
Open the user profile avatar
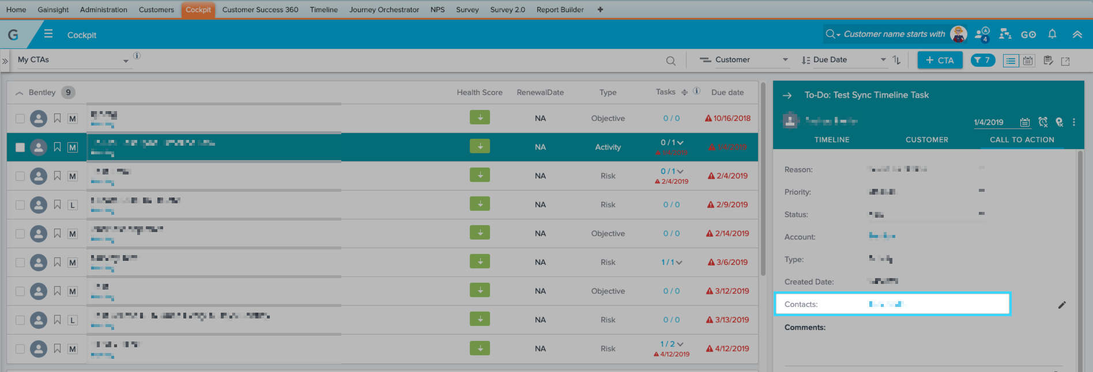pyautogui.click(x=959, y=34)
